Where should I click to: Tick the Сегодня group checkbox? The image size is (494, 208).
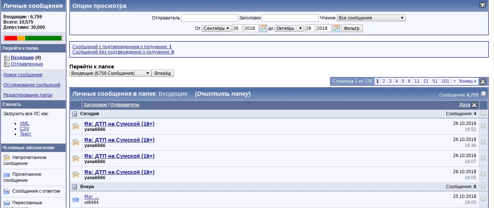click(x=483, y=113)
